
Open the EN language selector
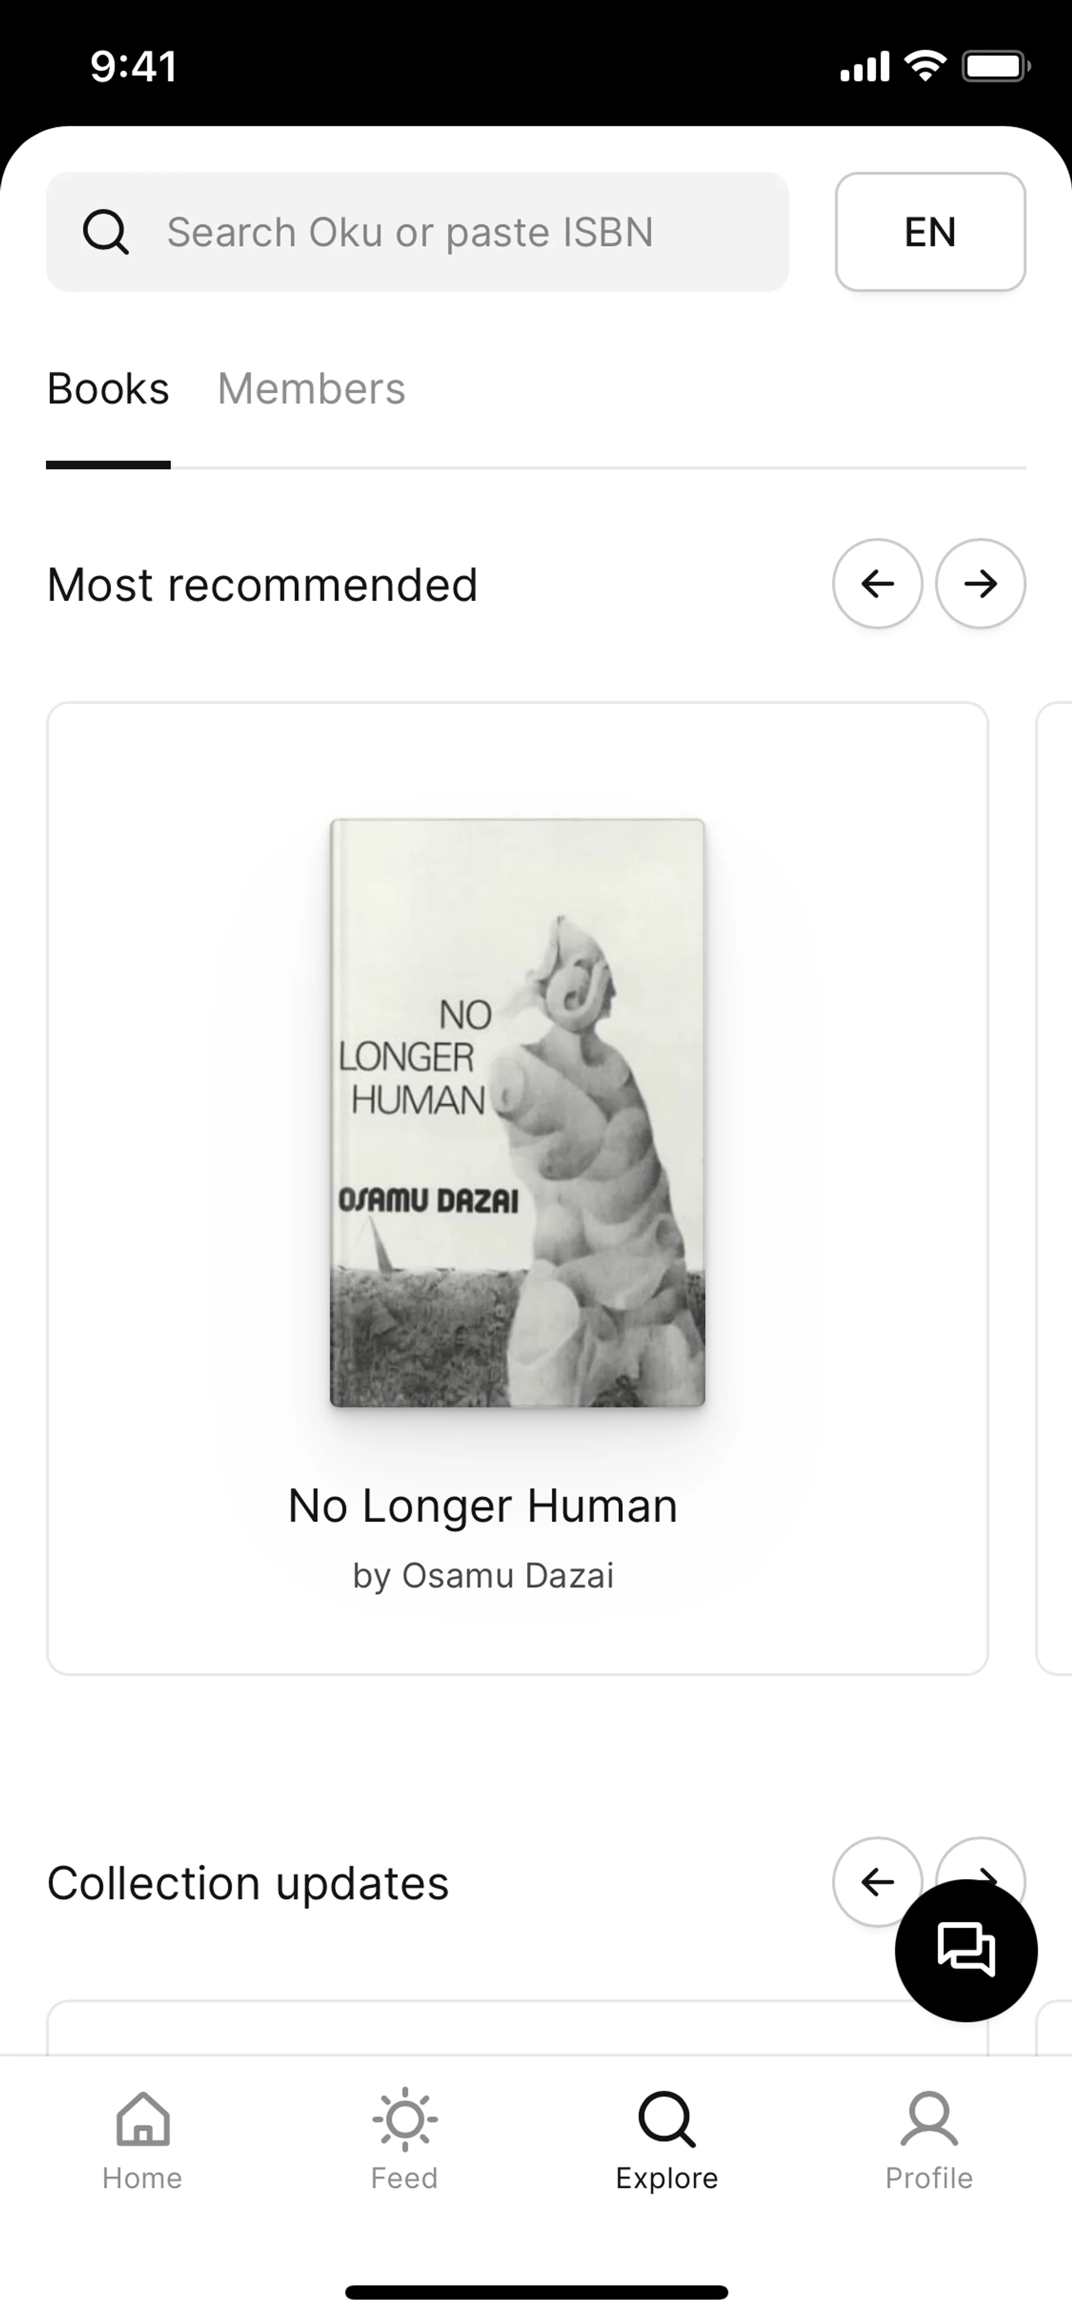[931, 232]
